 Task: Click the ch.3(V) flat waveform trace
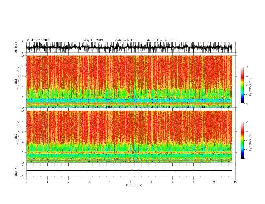point(129,171)
